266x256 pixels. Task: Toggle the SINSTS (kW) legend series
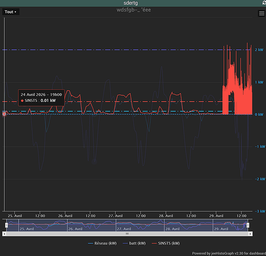[x=166, y=243]
